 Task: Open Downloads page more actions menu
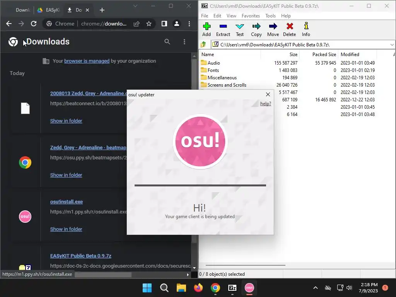[184, 42]
